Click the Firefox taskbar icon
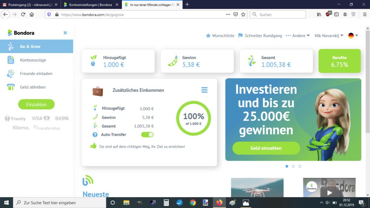This screenshot has width=370, height=208. click(x=219, y=203)
